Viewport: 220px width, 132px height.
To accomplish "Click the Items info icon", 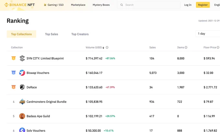I will (186, 47).
